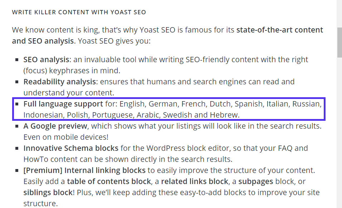Click the bullet before Innovative Schema blocks

point(17,148)
